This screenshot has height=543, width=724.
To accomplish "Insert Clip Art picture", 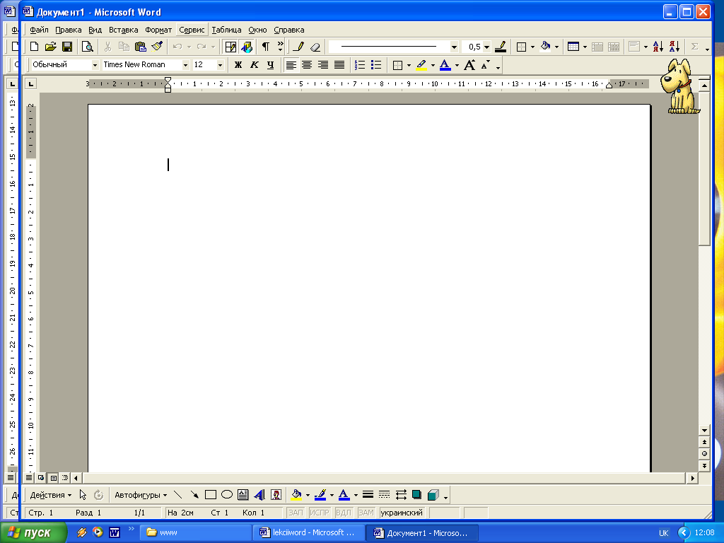I will (276, 495).
